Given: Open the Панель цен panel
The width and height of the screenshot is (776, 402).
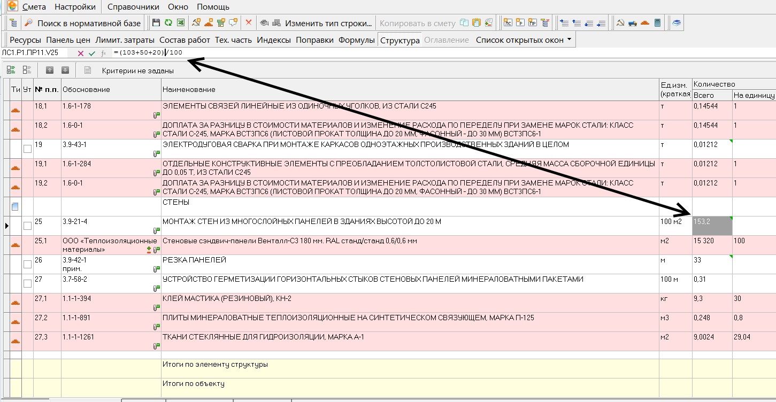Looking at the screenshot, I should point(68,40).
